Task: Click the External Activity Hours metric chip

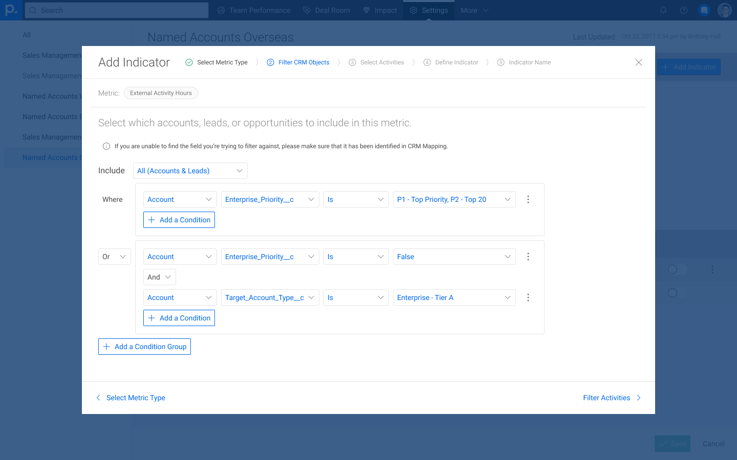Action: (x=161, y=93)
